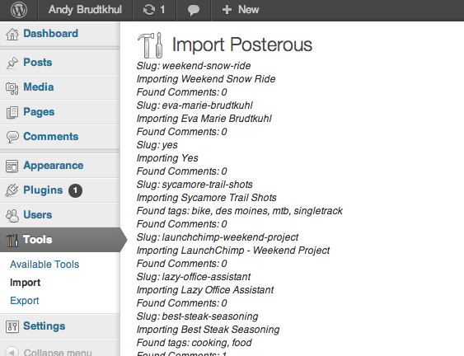This screenshot has width=464, height=356.
Task: Click the Plugins update count badge
Action: point(76,190)
